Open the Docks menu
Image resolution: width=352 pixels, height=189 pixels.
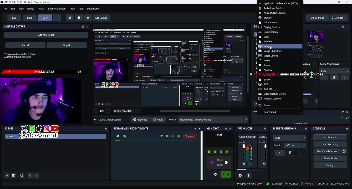30,9
